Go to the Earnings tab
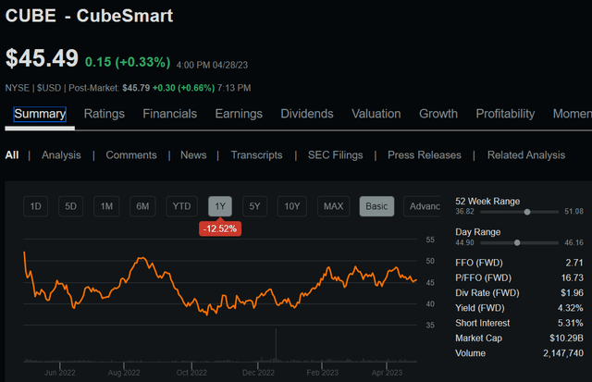592x382 pixels. click(x=239, y=114)
